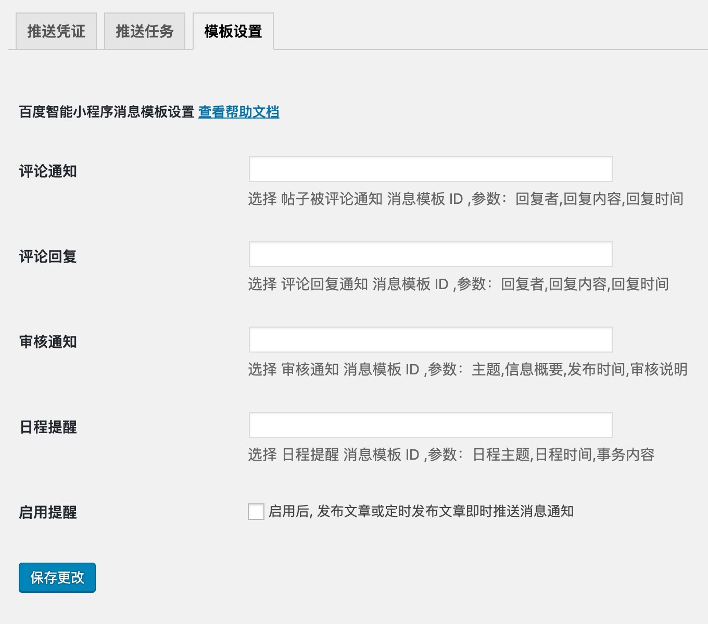Click the 百度智能小程序消息模板设置 heading text
Viewport: 708px width, 624px height.
coord(107,112)
